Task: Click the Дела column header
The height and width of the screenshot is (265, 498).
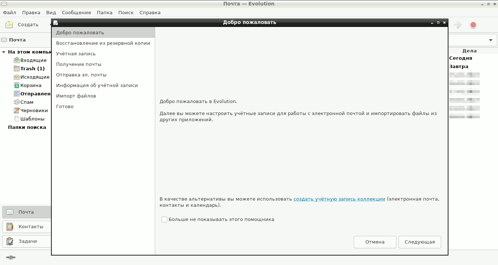Action: pos(469,51)
